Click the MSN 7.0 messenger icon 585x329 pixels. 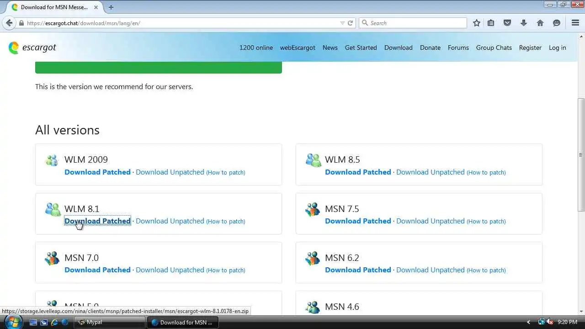click(52, 258)
